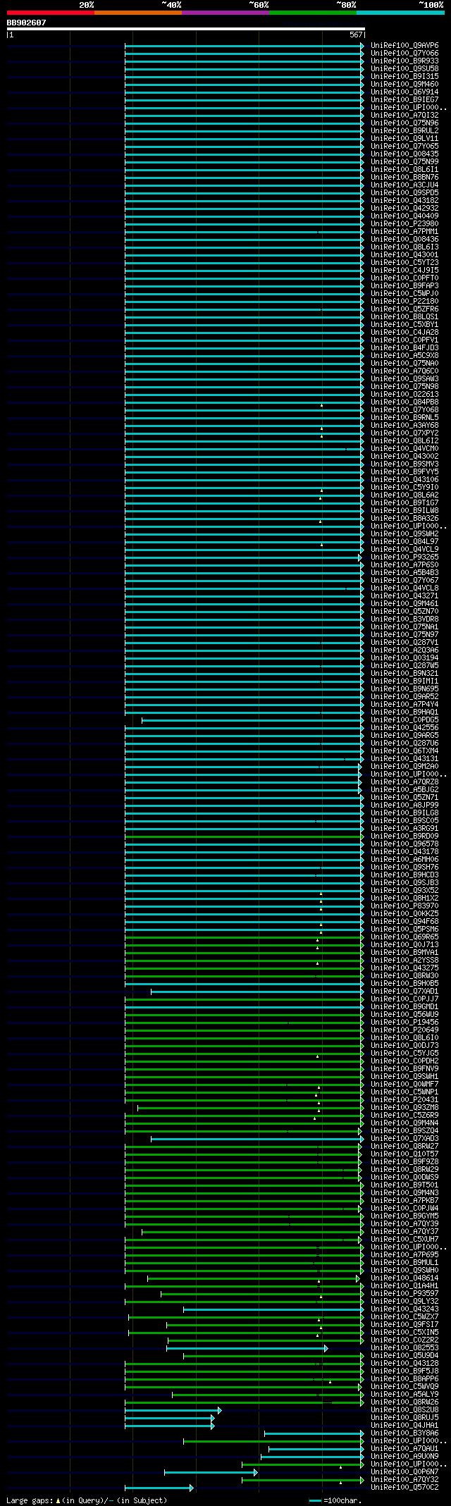The width and height of the screenshot is (451, 1506).
Task: Select hit label UniRef100_Q8S2U8
Action: pos(404,1409)
